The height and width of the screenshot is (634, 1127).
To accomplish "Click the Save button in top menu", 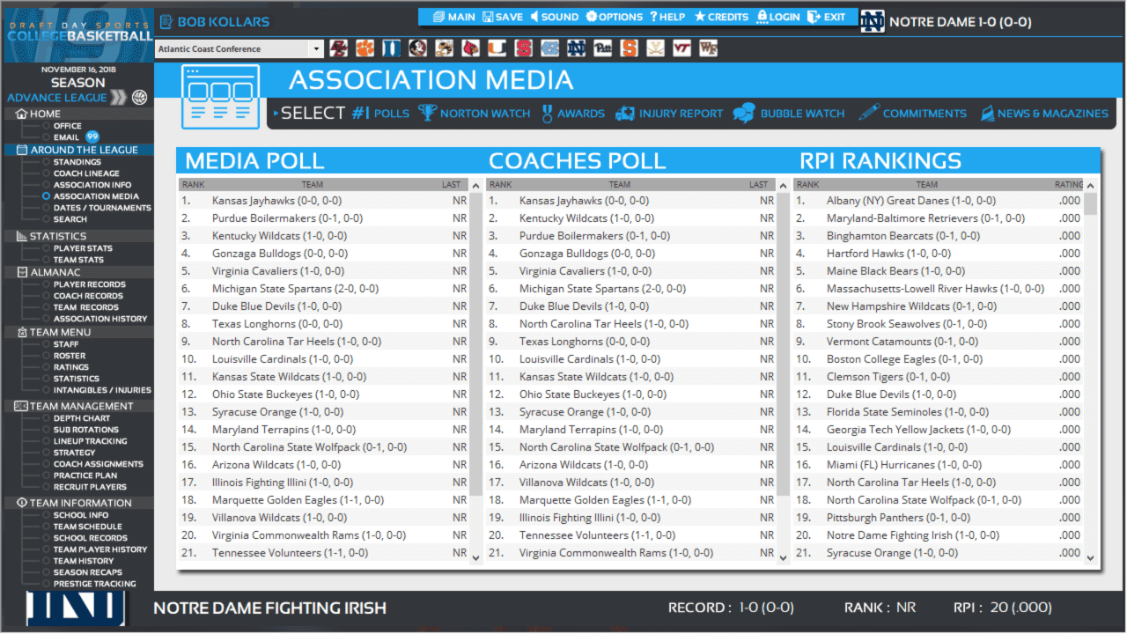I will click(502, 17).
